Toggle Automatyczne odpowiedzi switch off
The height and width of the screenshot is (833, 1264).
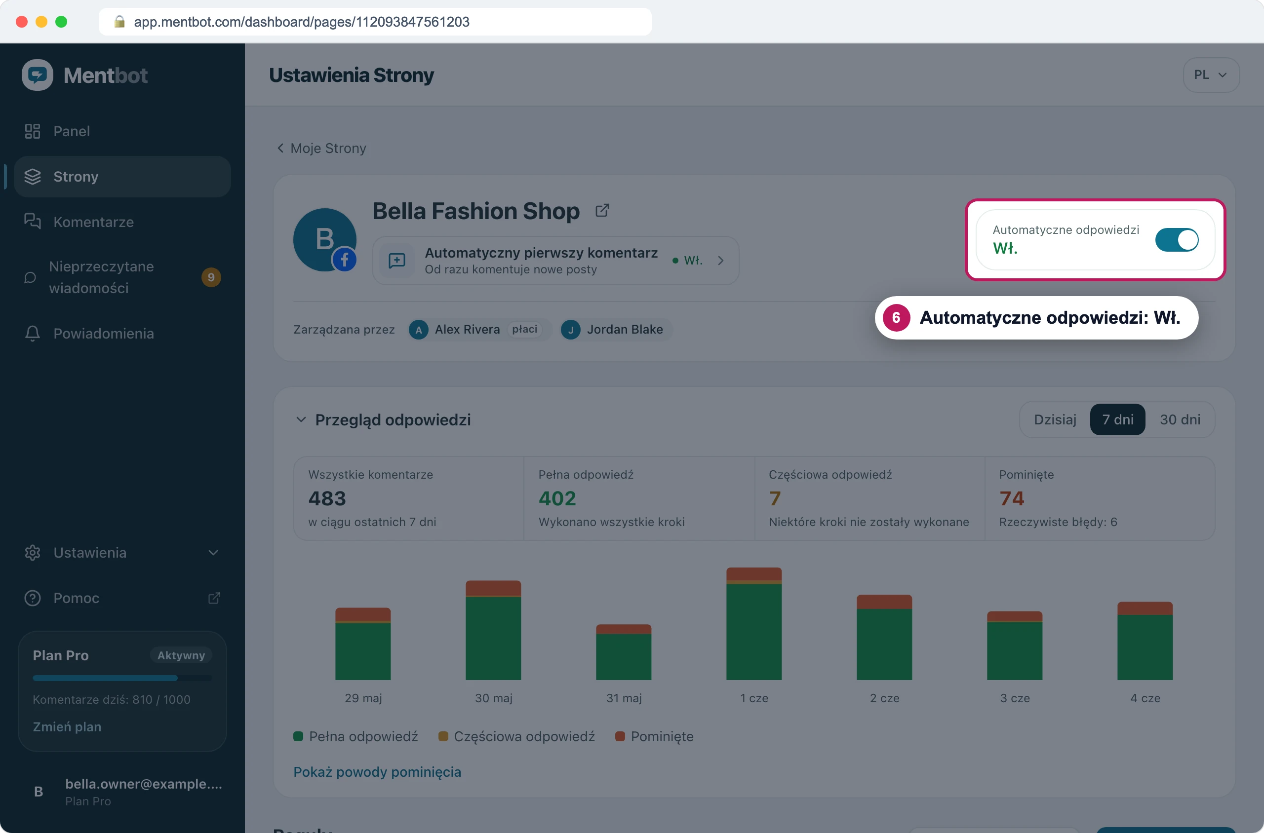(1176, 240)
